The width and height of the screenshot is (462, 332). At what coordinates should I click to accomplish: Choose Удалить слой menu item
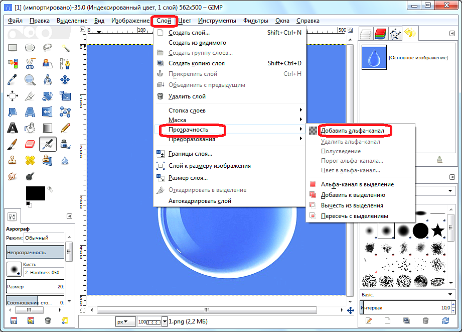[230, 96]
